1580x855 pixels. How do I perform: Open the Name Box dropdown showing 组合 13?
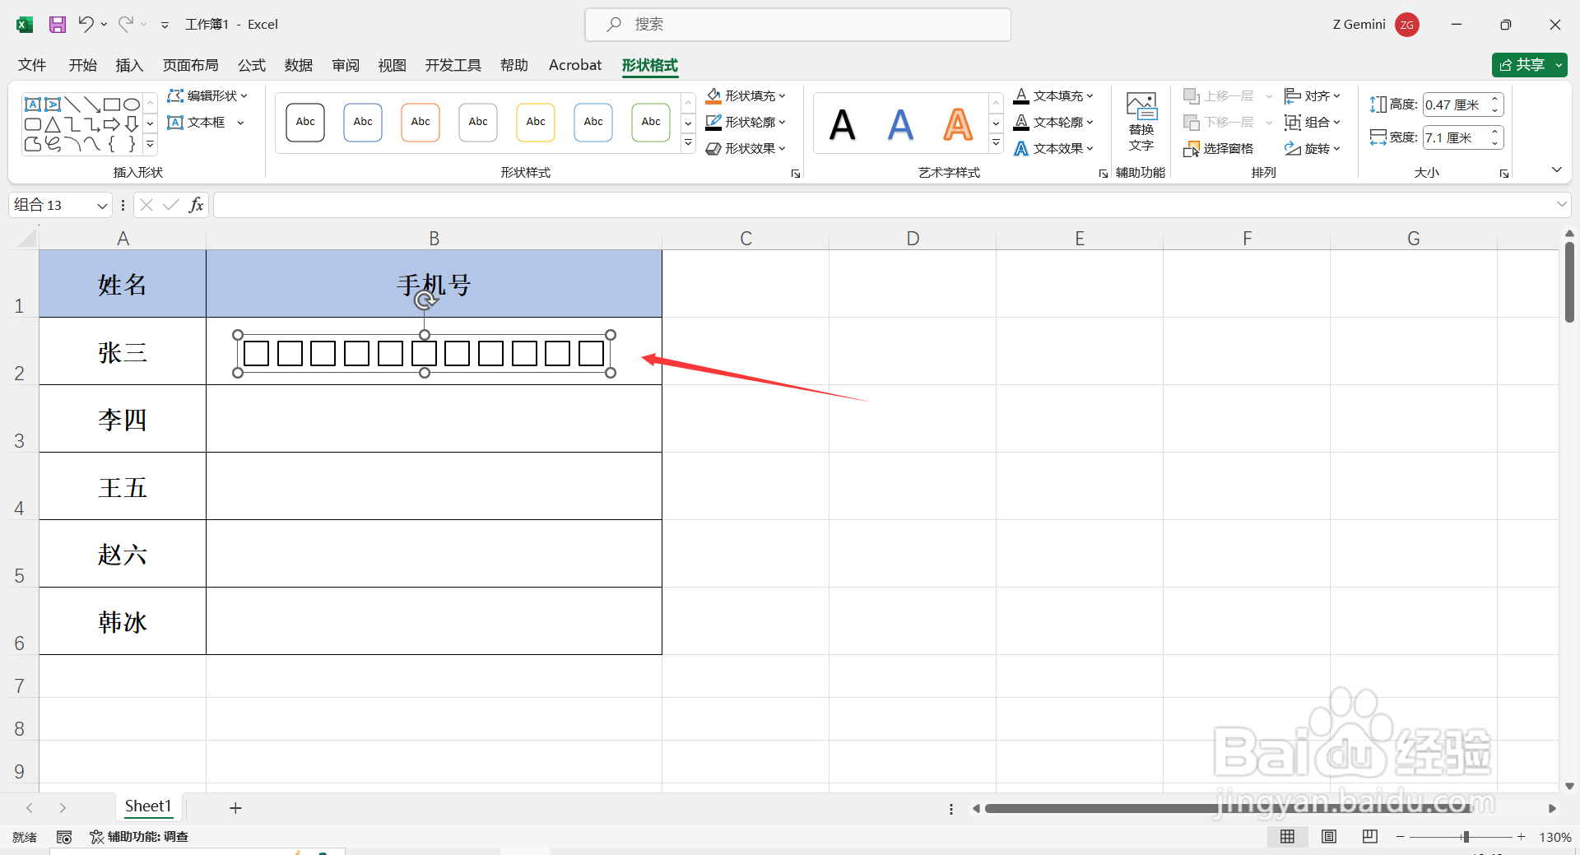[101, 205]
